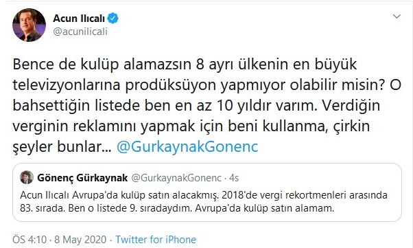Click the blue verified badge icon
The height and width of the screenshot is (248, 413).
pos(113,18)
